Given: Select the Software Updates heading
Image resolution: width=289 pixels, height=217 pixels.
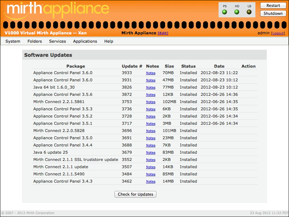Looking at the screenshot, I should coord(48,55).
